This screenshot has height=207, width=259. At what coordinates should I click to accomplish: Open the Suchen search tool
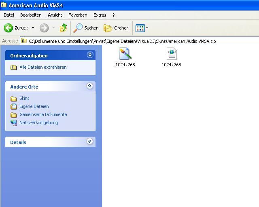[86, 28]
